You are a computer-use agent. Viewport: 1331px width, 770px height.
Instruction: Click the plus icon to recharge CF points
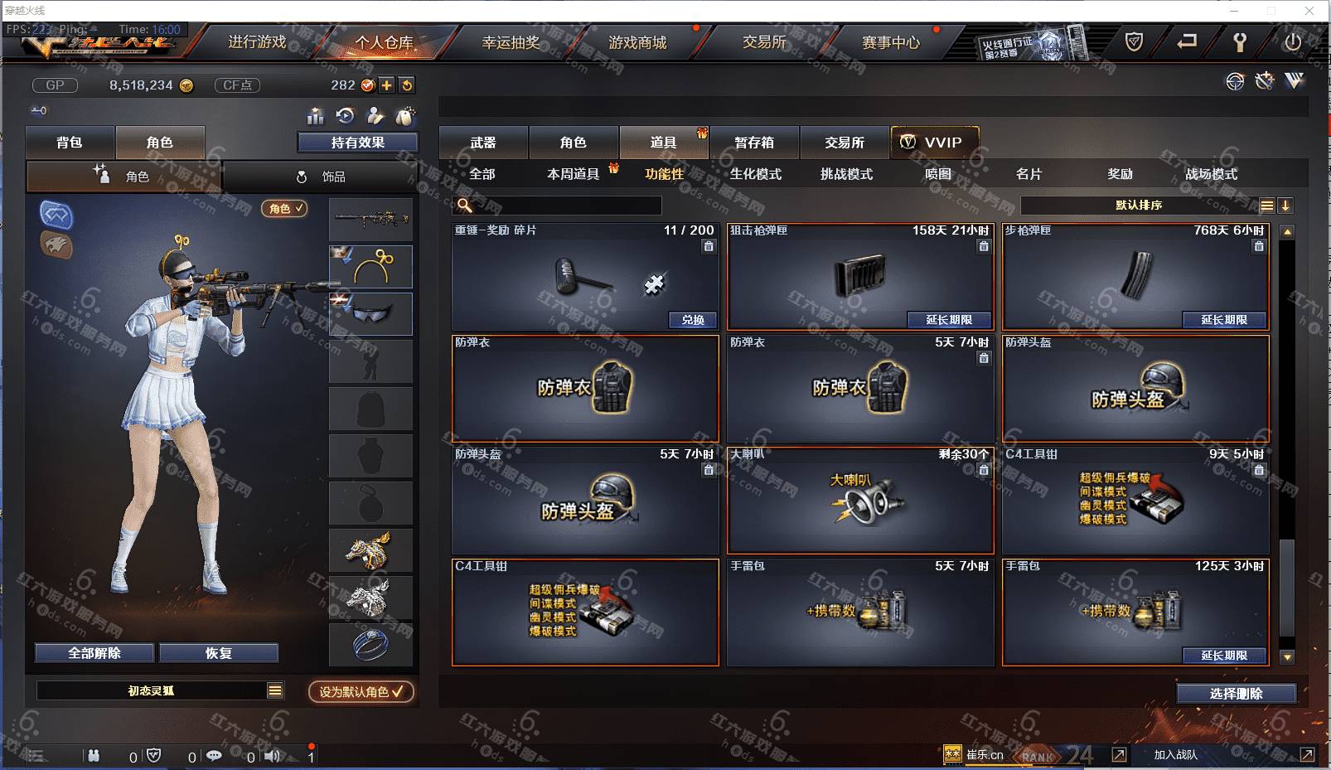pos(387,85)
